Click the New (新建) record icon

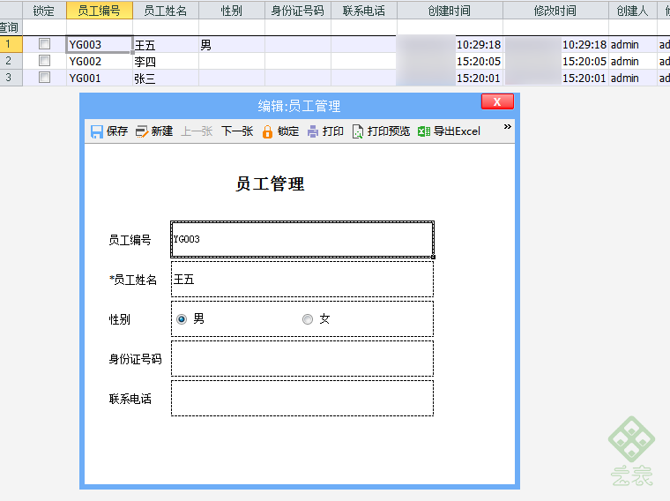tap(142, 131)
